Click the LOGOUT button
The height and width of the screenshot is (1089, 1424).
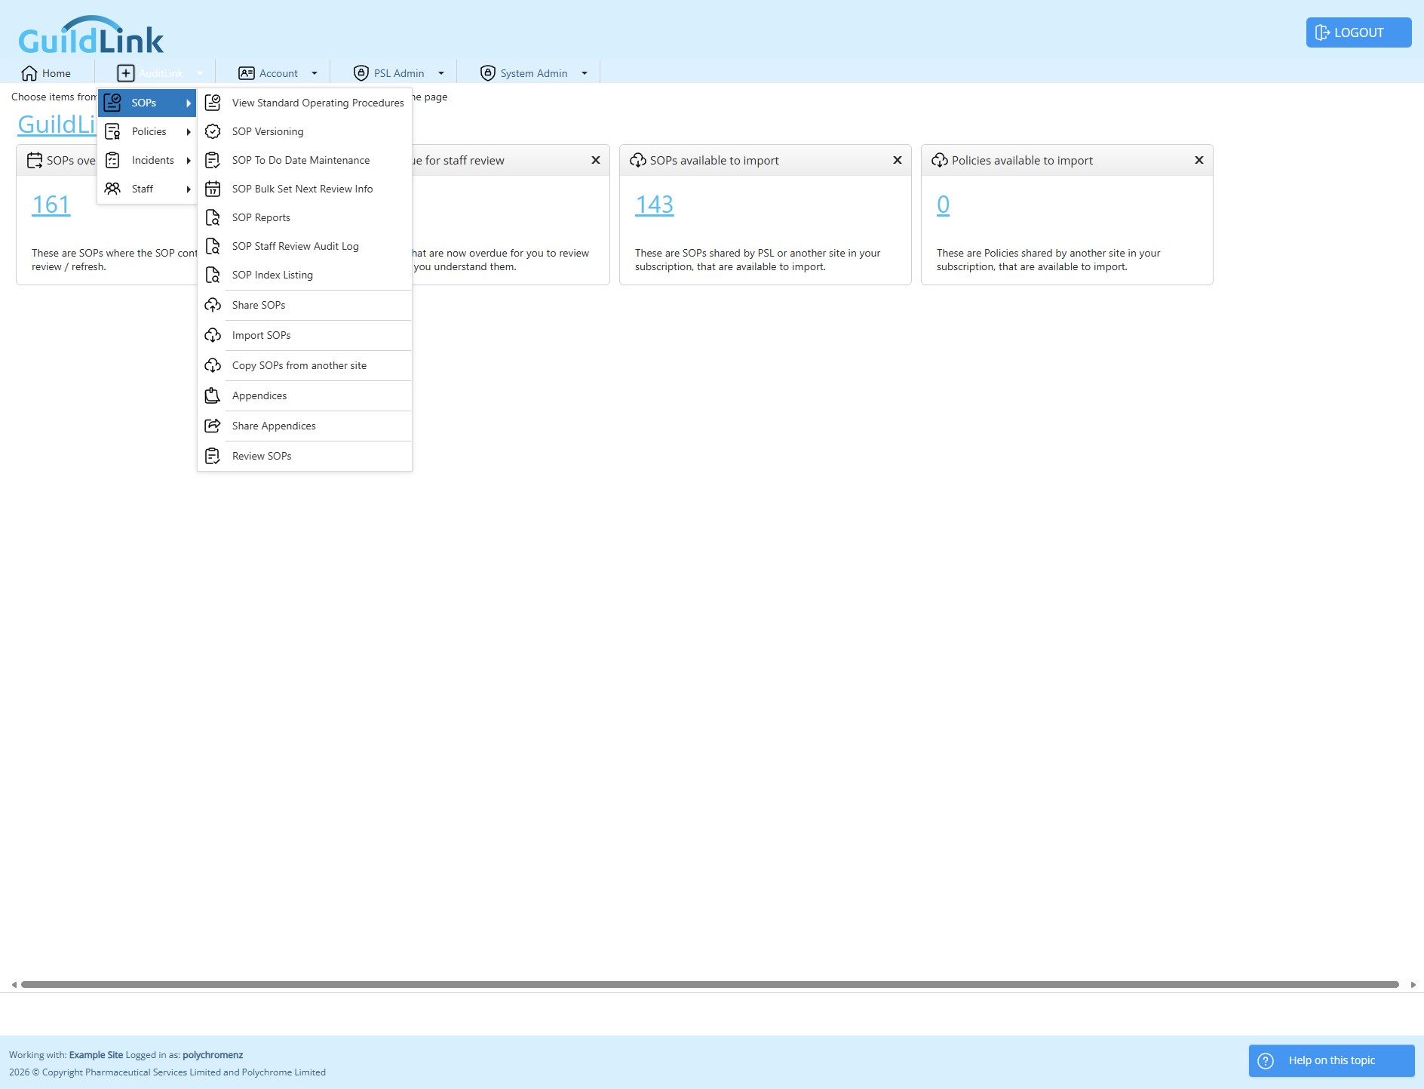[1358, 32]
